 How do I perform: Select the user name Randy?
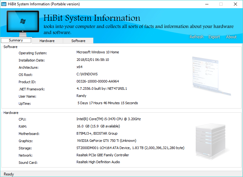pyautogui.click(x=81, y=96)
